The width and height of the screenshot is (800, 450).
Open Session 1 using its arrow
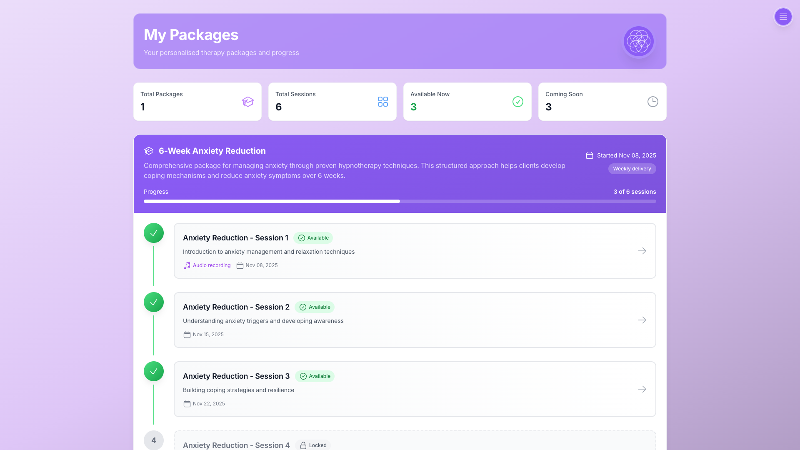click(x=642, y=251)
